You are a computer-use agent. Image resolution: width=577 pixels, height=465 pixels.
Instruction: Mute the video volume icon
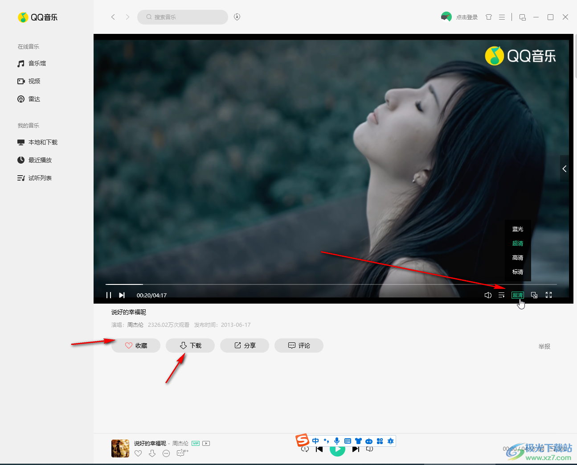(x=488, y=295)
